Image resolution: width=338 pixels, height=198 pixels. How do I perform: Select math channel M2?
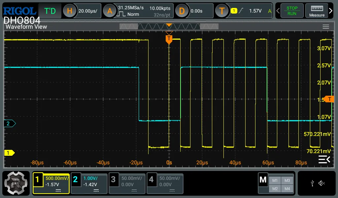(275, 189)
